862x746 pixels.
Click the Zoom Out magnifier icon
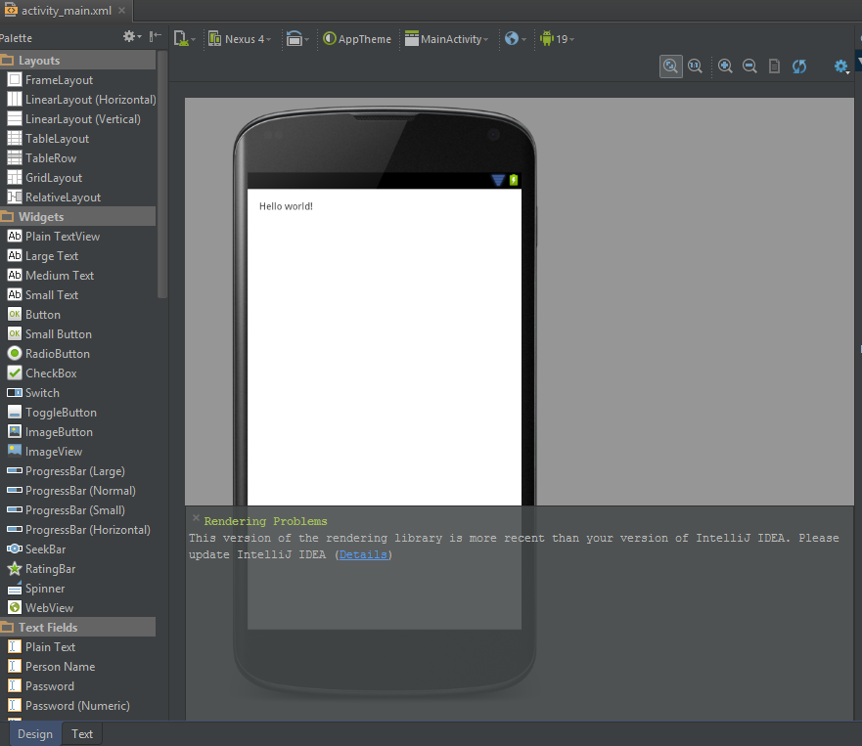pyautogui.click(x=749, y=66)
